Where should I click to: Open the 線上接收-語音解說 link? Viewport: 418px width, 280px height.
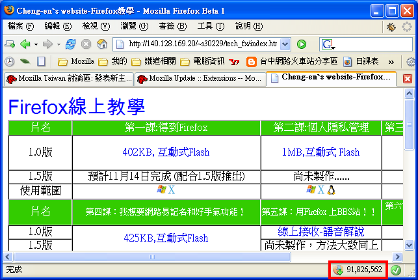pyautogui.click(x=320, y=231)
